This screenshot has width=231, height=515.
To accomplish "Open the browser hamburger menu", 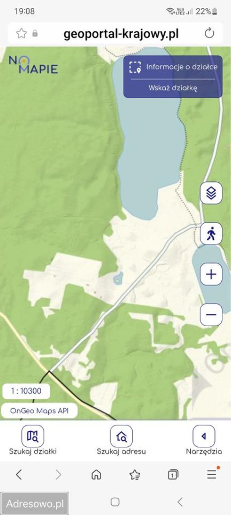I will [x=212, y=474].
